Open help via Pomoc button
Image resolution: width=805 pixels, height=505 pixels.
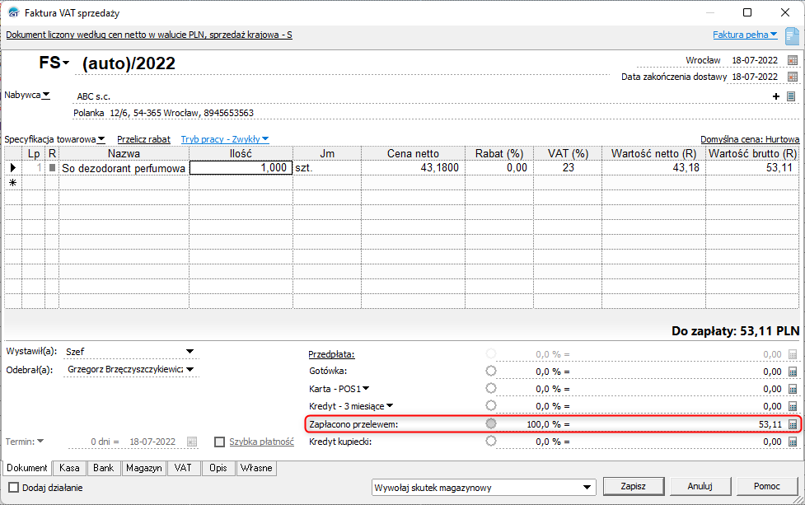(x=766, y=486)
